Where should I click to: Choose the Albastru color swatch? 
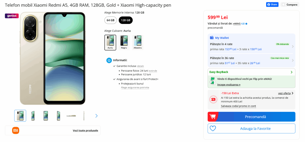pyautogui.click(x=138, y=42)
